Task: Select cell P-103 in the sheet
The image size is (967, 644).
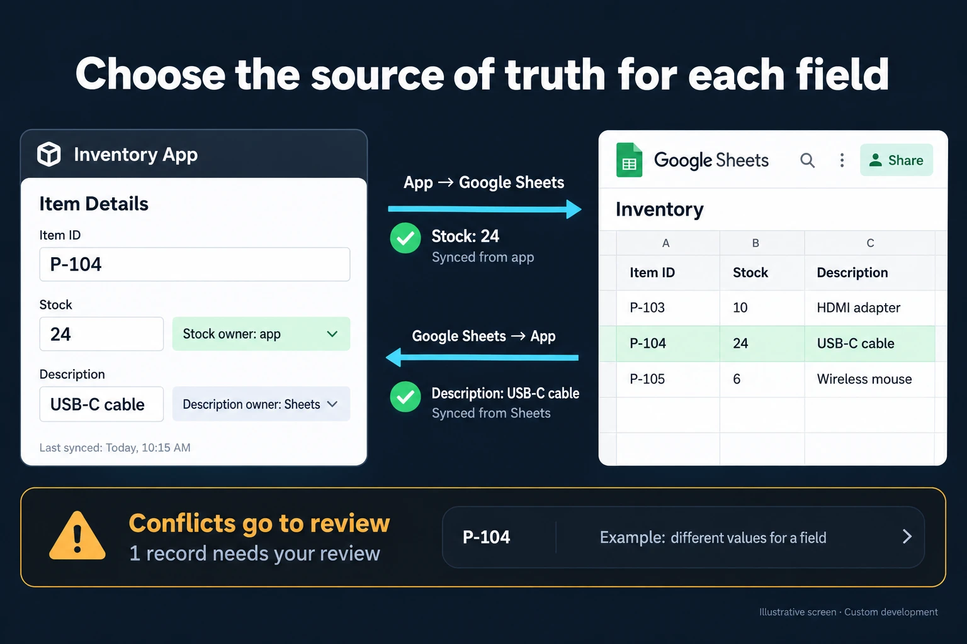Action: point(667,308)
